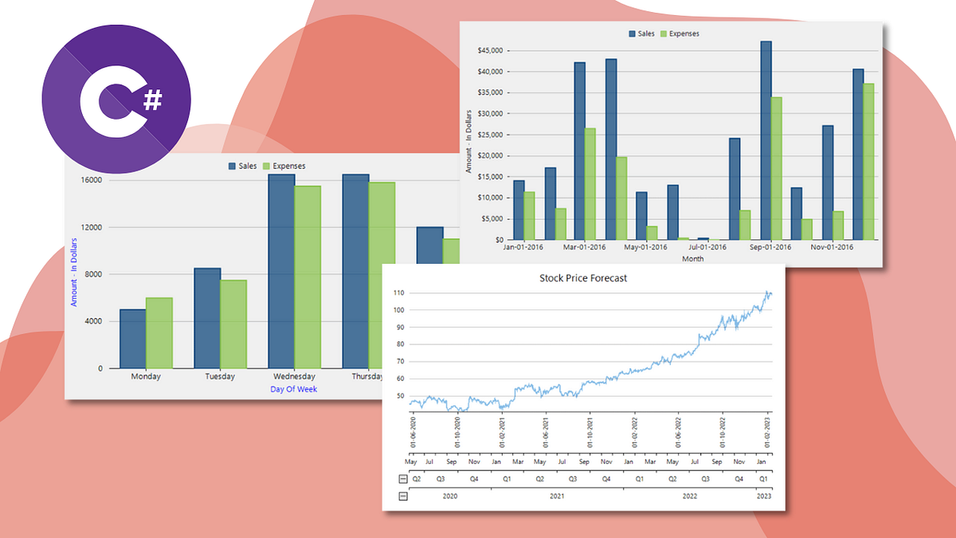Collapse the quarters axis row
Screen dimensions: 956x538
403,479
